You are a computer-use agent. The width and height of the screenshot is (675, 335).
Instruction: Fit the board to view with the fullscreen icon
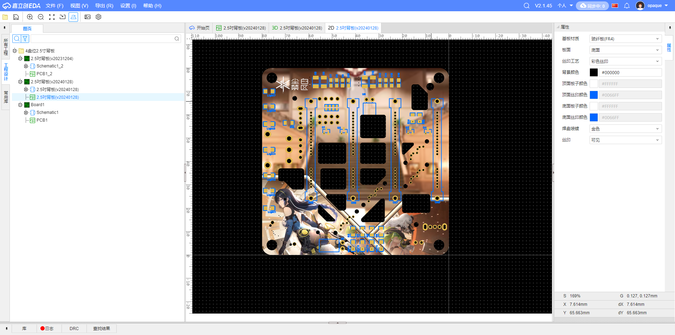tap(52, 17)
